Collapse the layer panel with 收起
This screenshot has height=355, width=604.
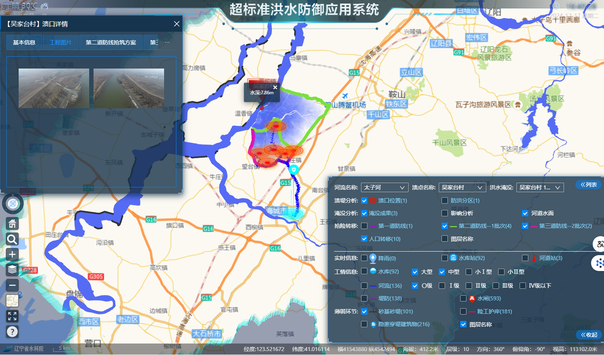pyautogui.click(x=589, y=335)
